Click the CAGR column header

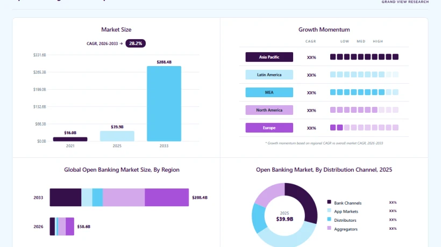311,41
